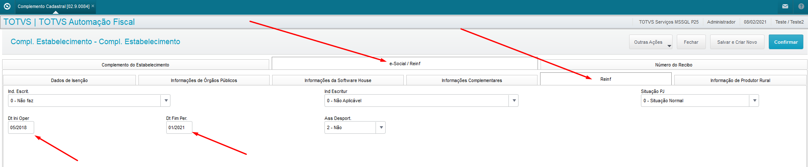Viewport: 808px width, 167px height.
Task: Expand the Outras Ações dropdown arrow
Action: coord(669,46)
